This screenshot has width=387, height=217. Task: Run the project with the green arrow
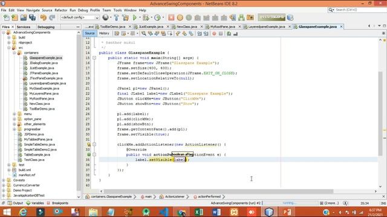(x=134, y=17)
